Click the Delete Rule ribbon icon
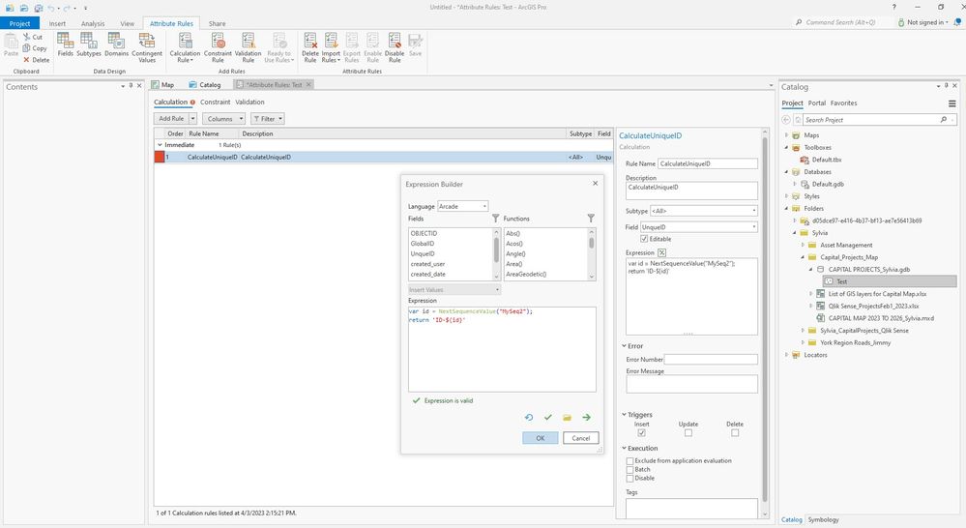 coord(309,47)
